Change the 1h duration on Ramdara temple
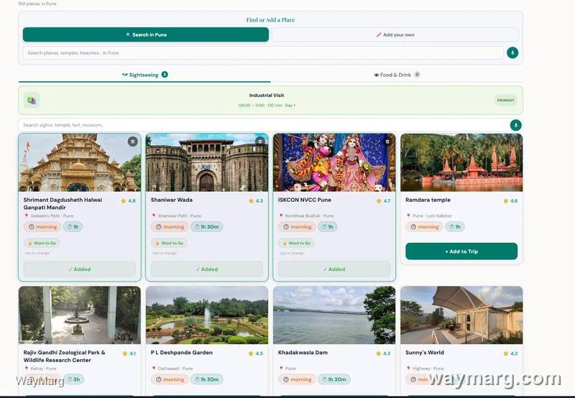 click(455, 227)
